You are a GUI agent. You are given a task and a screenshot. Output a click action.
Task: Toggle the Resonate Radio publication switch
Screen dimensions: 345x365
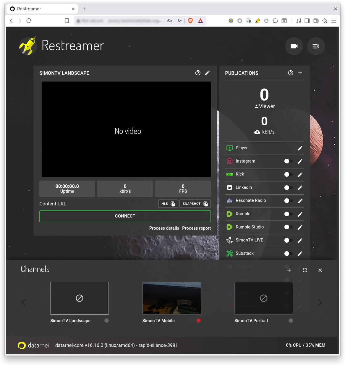pos(288,201)
